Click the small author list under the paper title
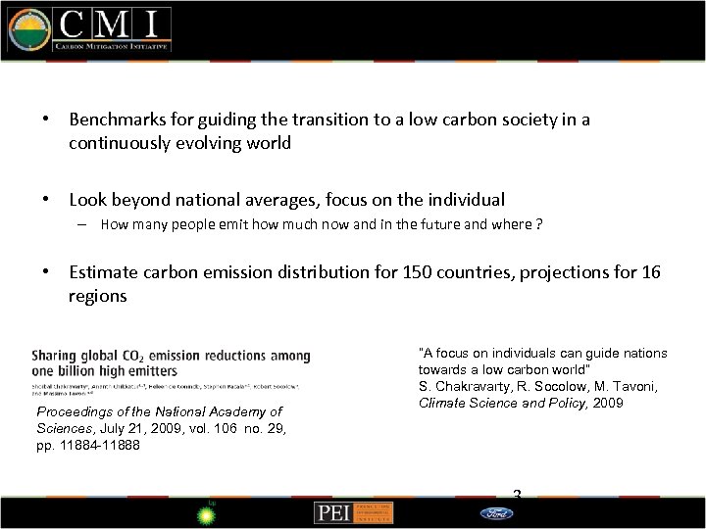The height and width of the screenshot is (529, 706). [x=166, y=390]
